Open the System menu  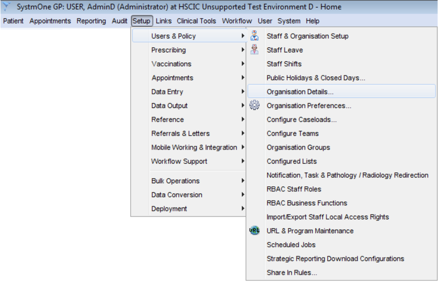pyautogui.click(x=289, y=21)
